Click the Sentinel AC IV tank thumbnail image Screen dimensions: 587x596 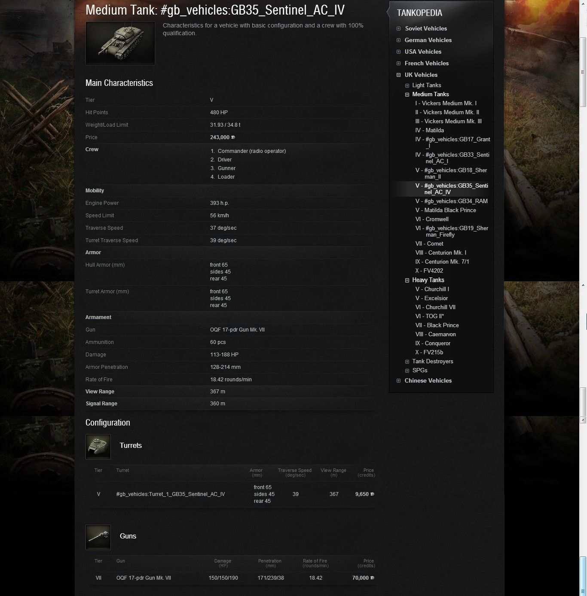click(120, 43)
